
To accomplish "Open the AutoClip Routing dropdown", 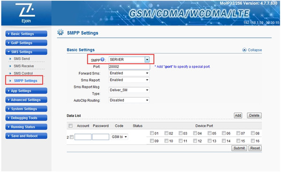I will pyautogui.click(x=129, y=100).
